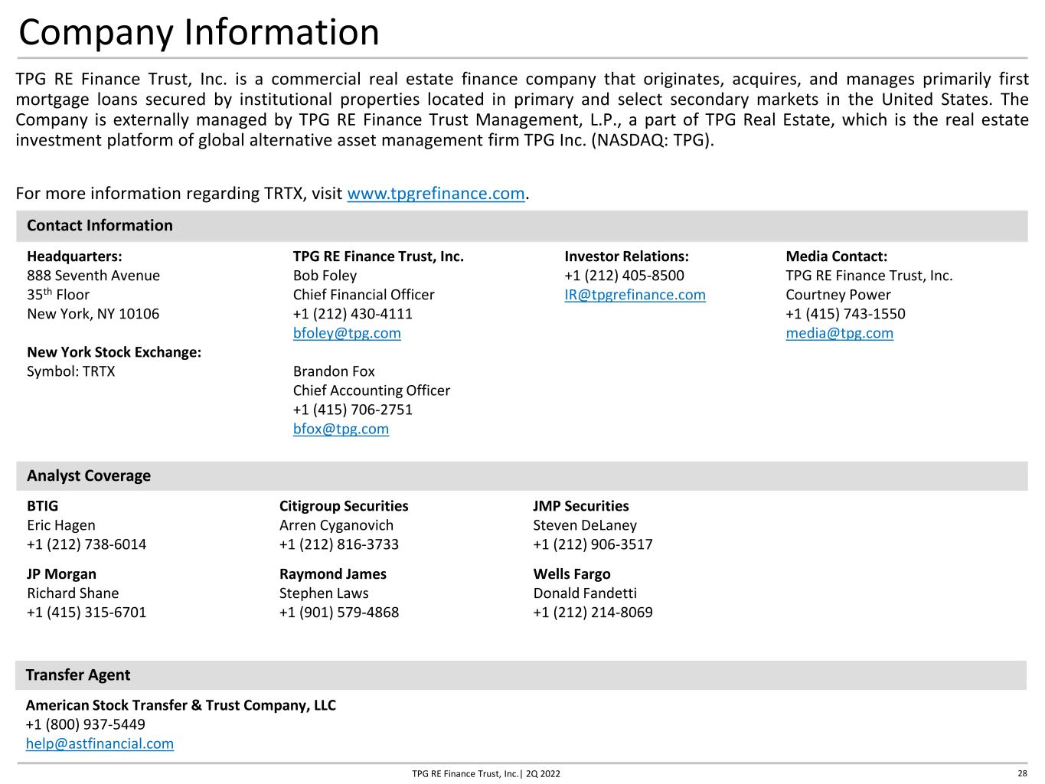Viewport: 1045px width, 784px height.
Task: Click the media@tpg.com email link
Action: click(x=839, y=333)
